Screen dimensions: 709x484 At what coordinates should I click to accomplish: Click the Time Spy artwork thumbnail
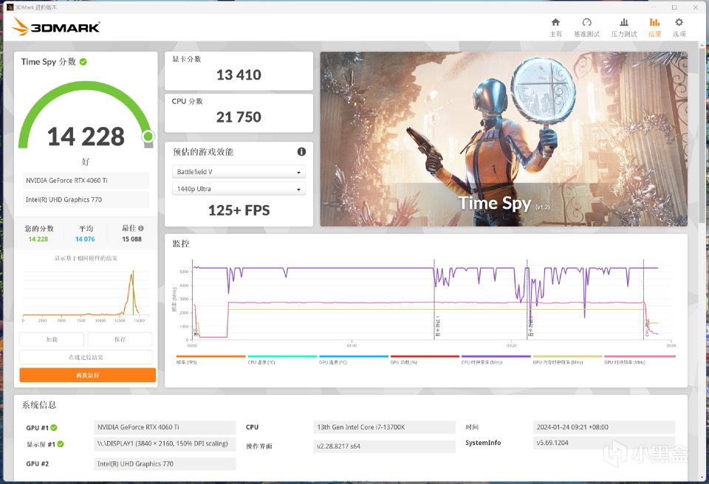(x=504, y=139)
